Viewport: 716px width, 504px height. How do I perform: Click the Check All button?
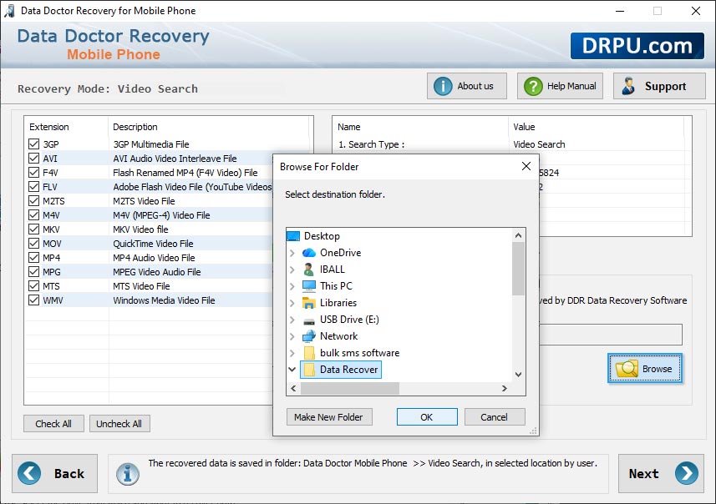[53, 424]
